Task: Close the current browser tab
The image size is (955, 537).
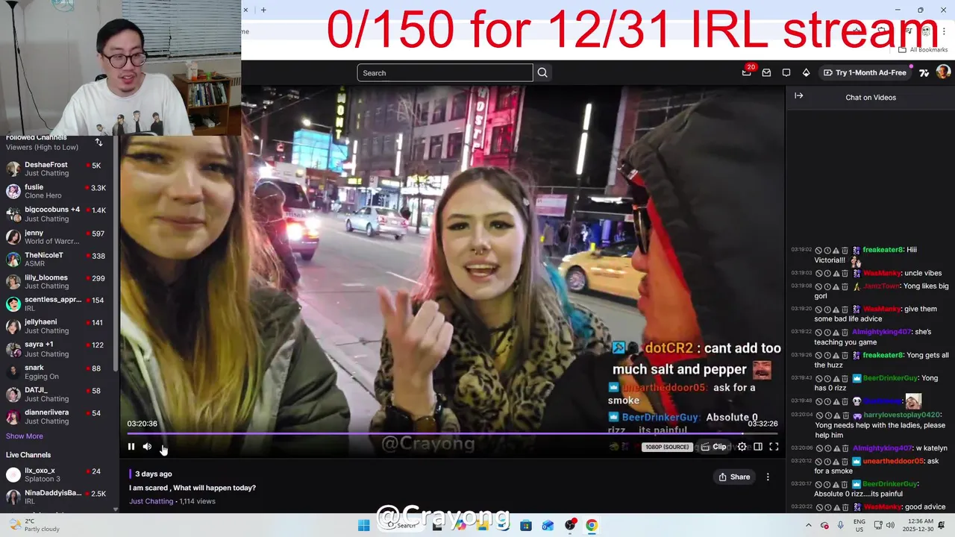Action: click(x=245, y=10)
